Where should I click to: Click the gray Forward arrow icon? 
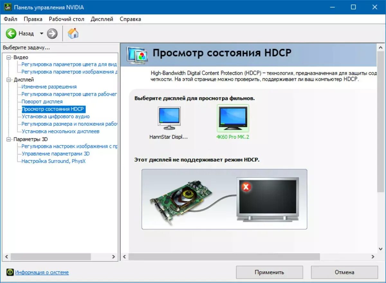tap(52, 33)
